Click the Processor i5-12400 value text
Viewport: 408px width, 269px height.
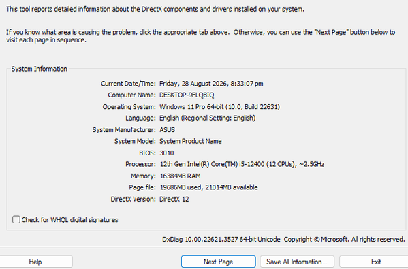[242, 164]
